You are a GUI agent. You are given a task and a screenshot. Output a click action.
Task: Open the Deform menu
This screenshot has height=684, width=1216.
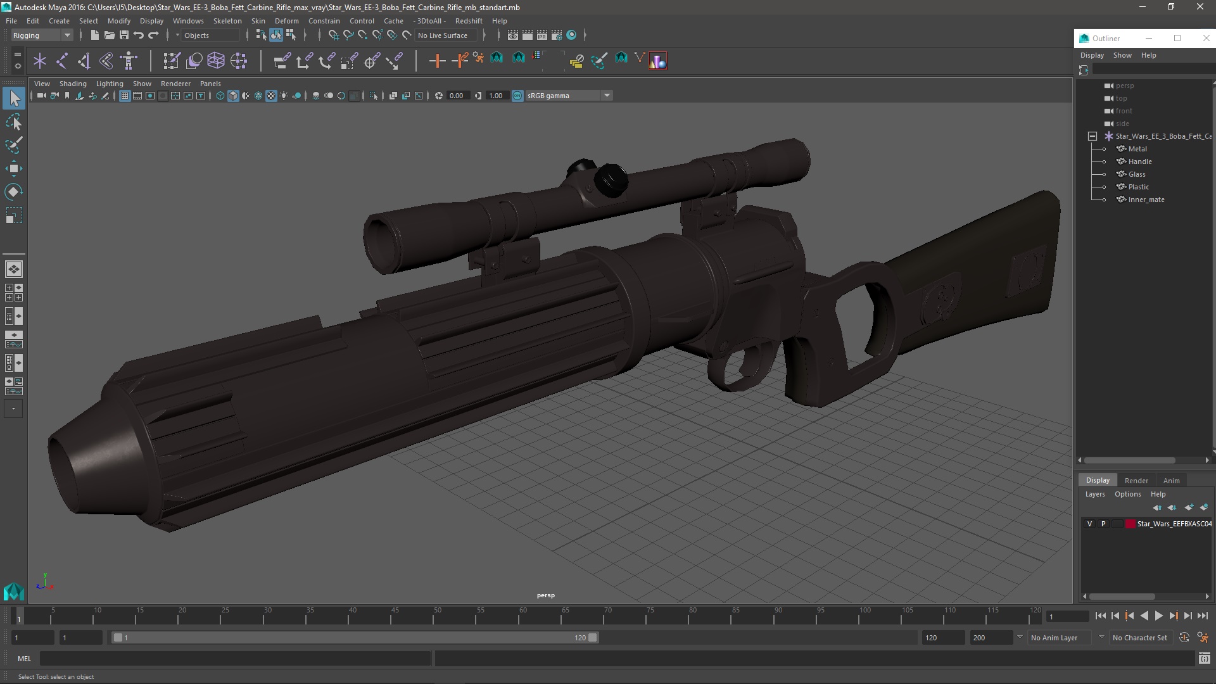pyautogui.click(x=286, y=21)
